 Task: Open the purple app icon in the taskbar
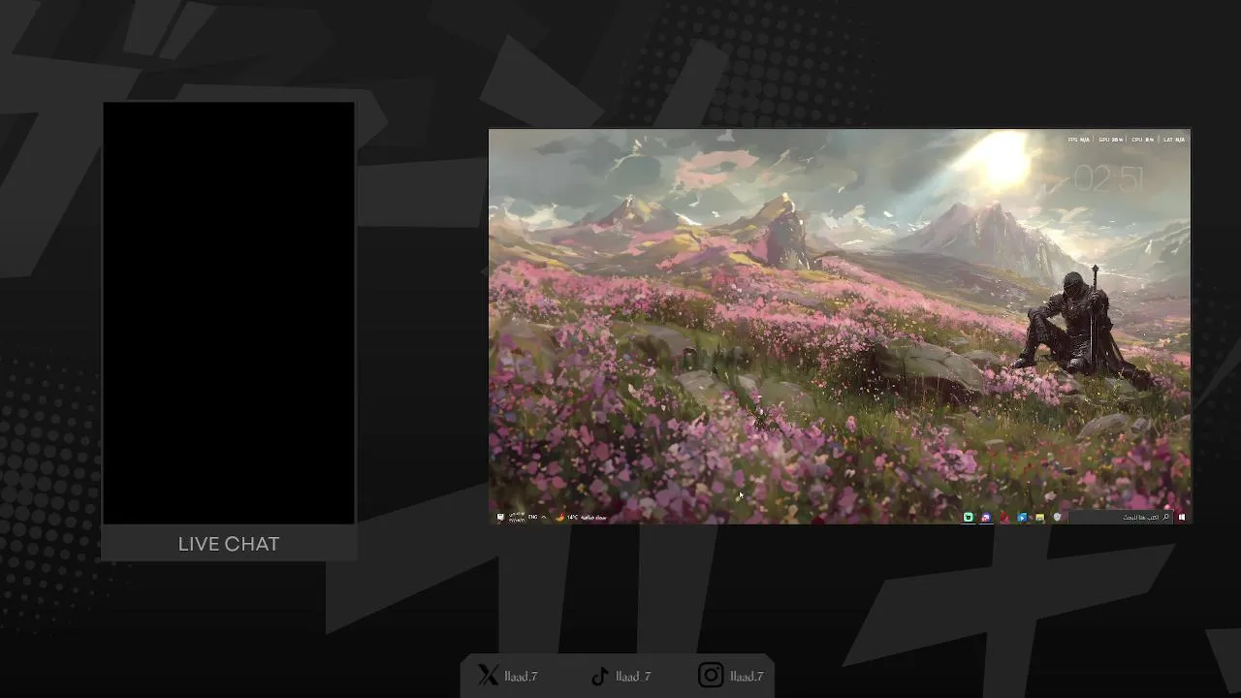986,518
